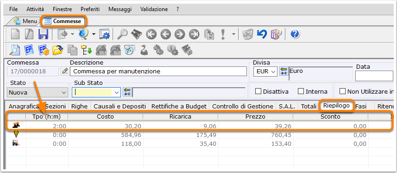Open the Attività menu
Image resolution: width=397 pixels, height=173 pixels.
point(35,9)
